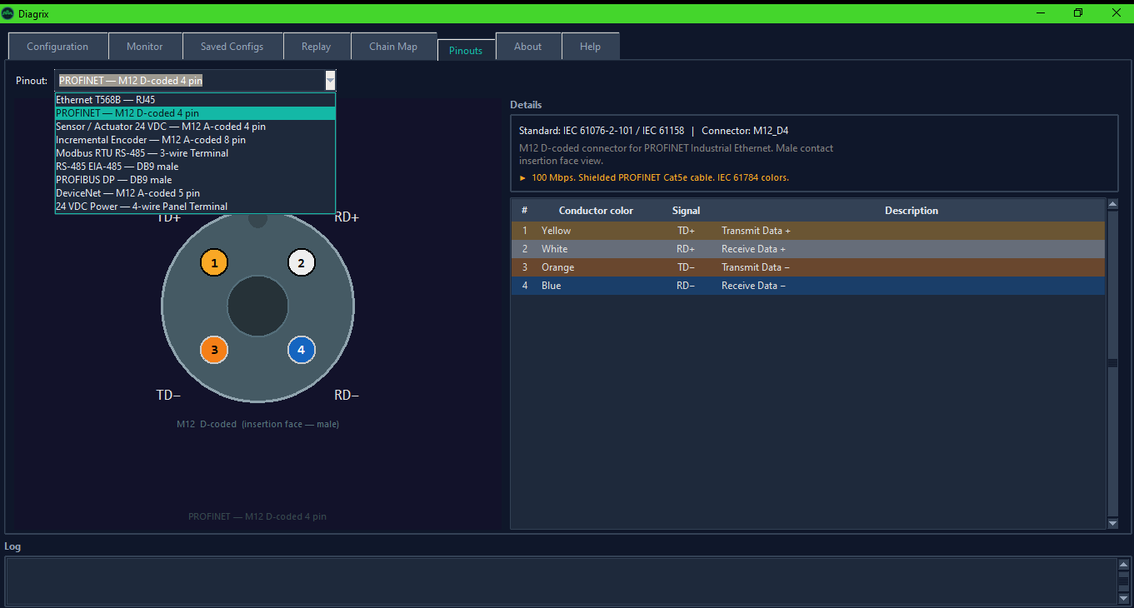Viewport: 1134px width, 608px height.
Task: Click the TD− label beside the connector
Action: tap(168, 395)
